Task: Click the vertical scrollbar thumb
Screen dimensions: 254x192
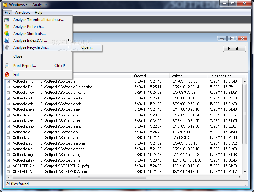Action: 245,114
